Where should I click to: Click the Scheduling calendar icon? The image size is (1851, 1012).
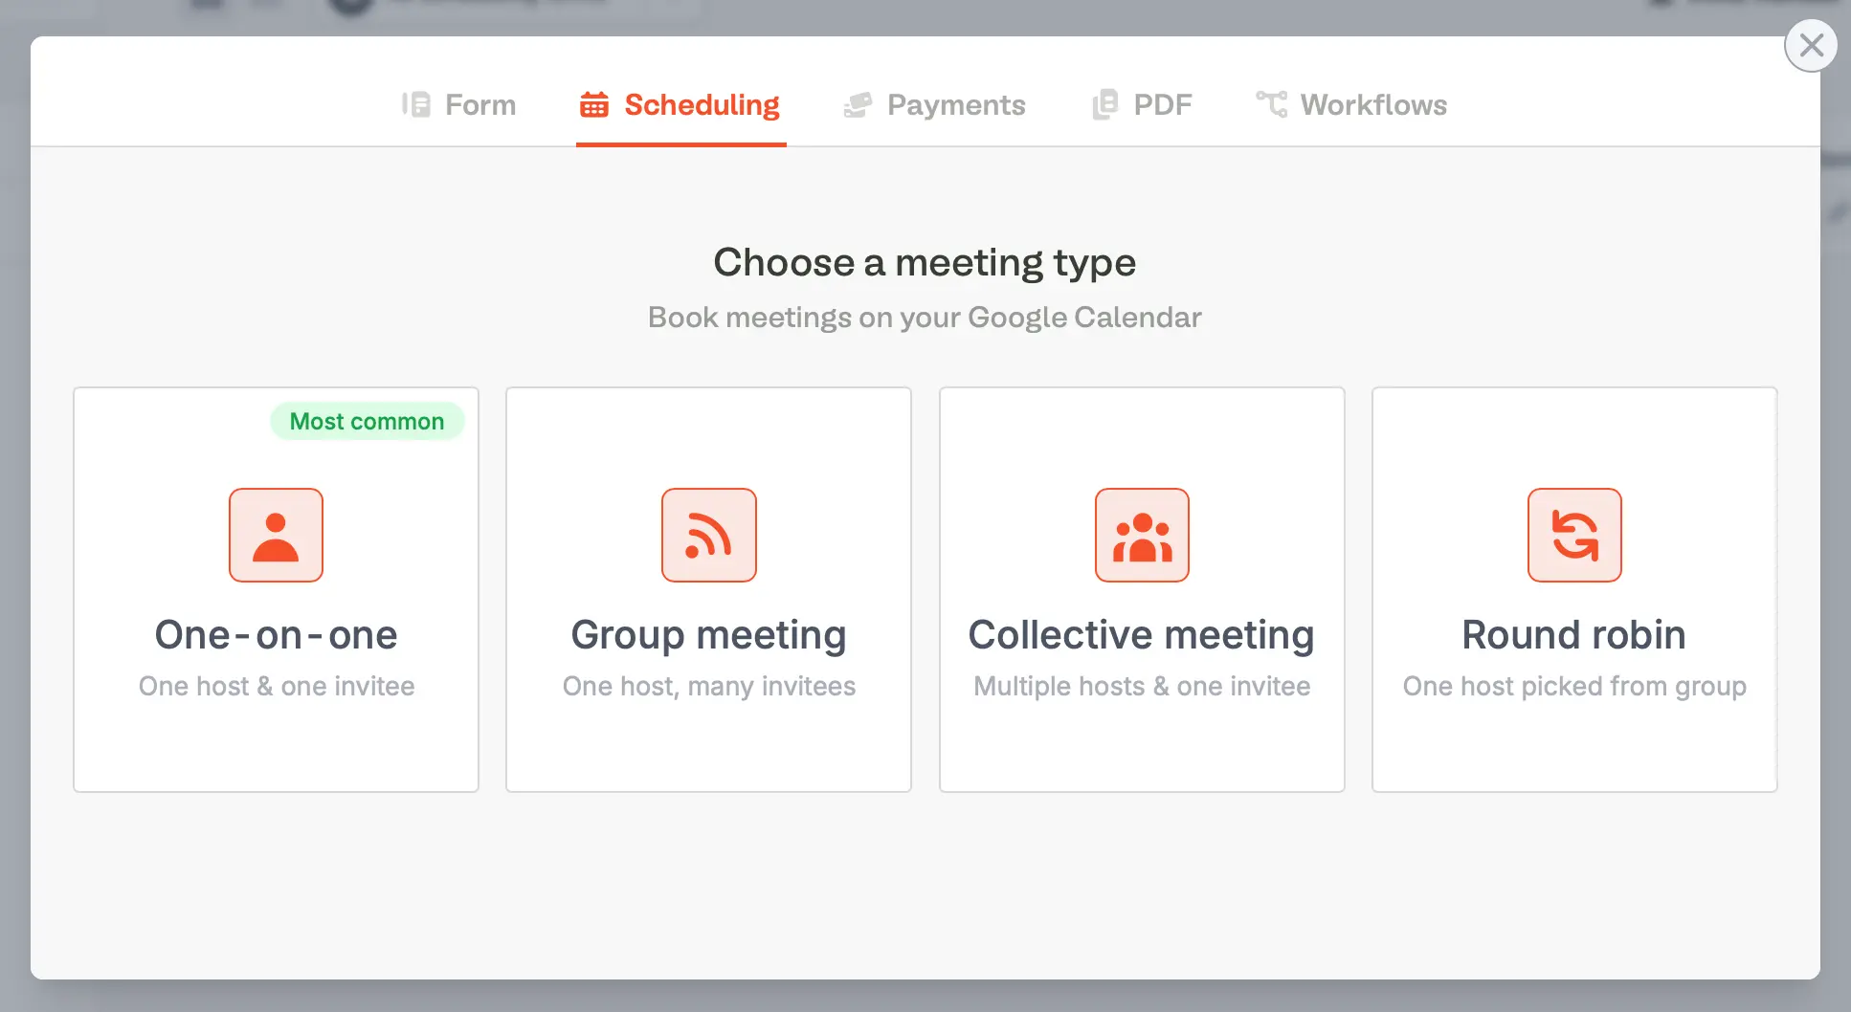593,104
